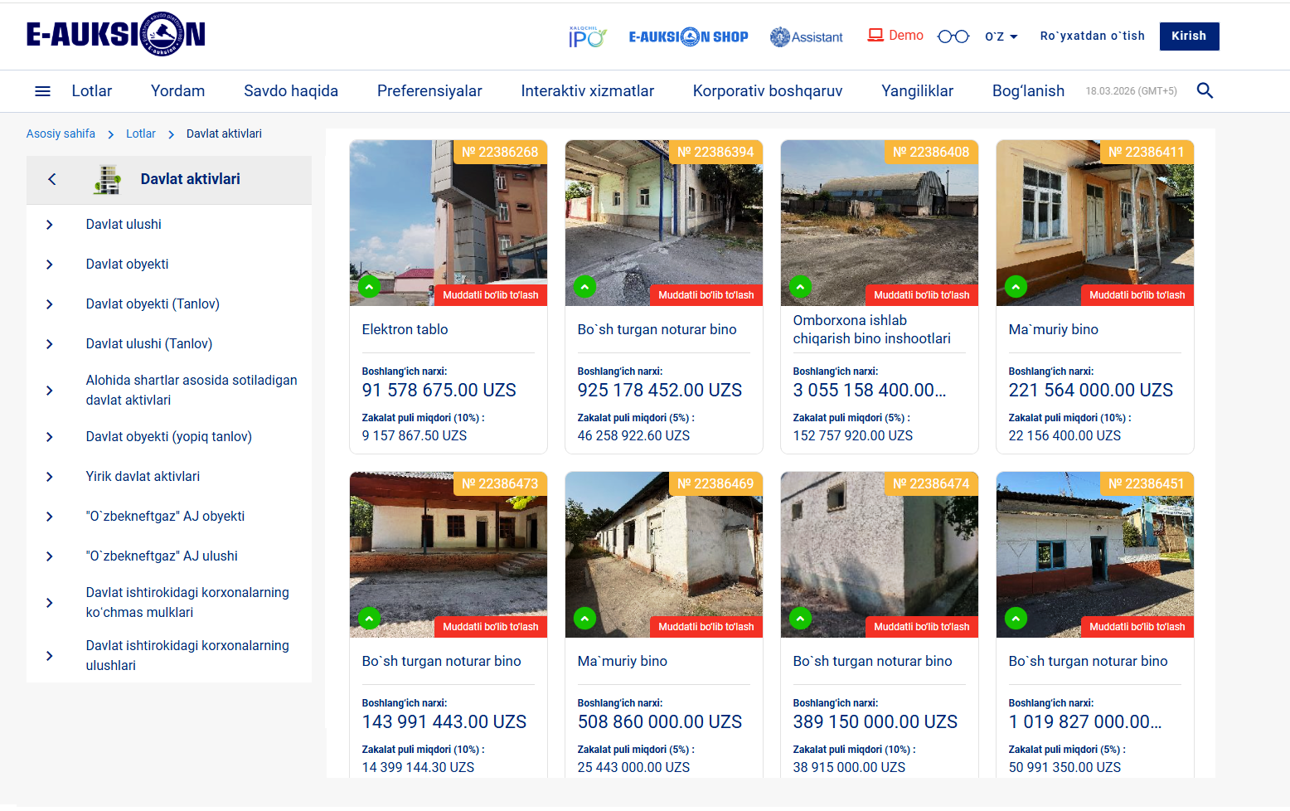Click the search magnifier icon
The height and width of the screenshot is (811, 1290).
pos(1205,91)
